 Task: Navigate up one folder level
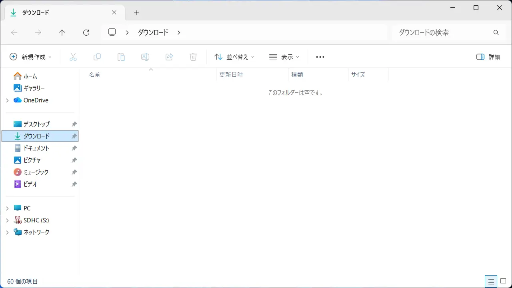coord(62,32)
